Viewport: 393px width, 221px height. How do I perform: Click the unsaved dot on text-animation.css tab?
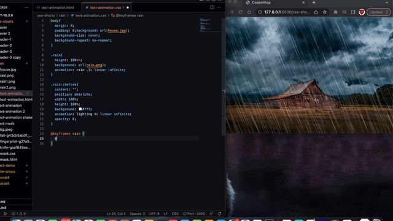[128, 7]
